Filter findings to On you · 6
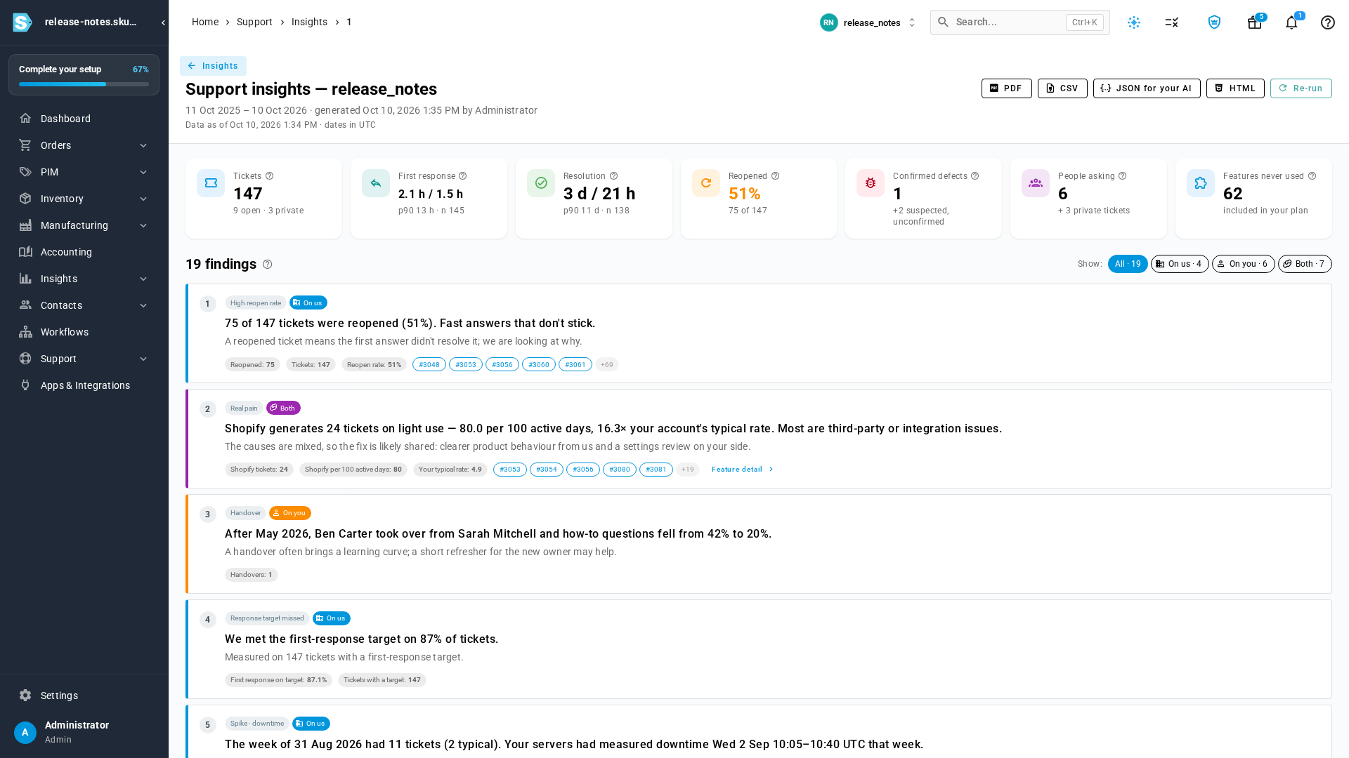 (1243, 264)
